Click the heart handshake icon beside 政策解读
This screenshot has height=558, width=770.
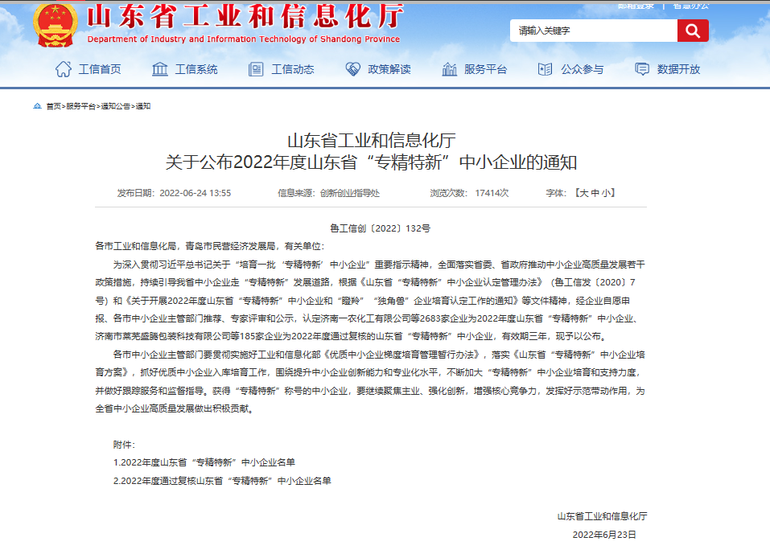(352, 69)
